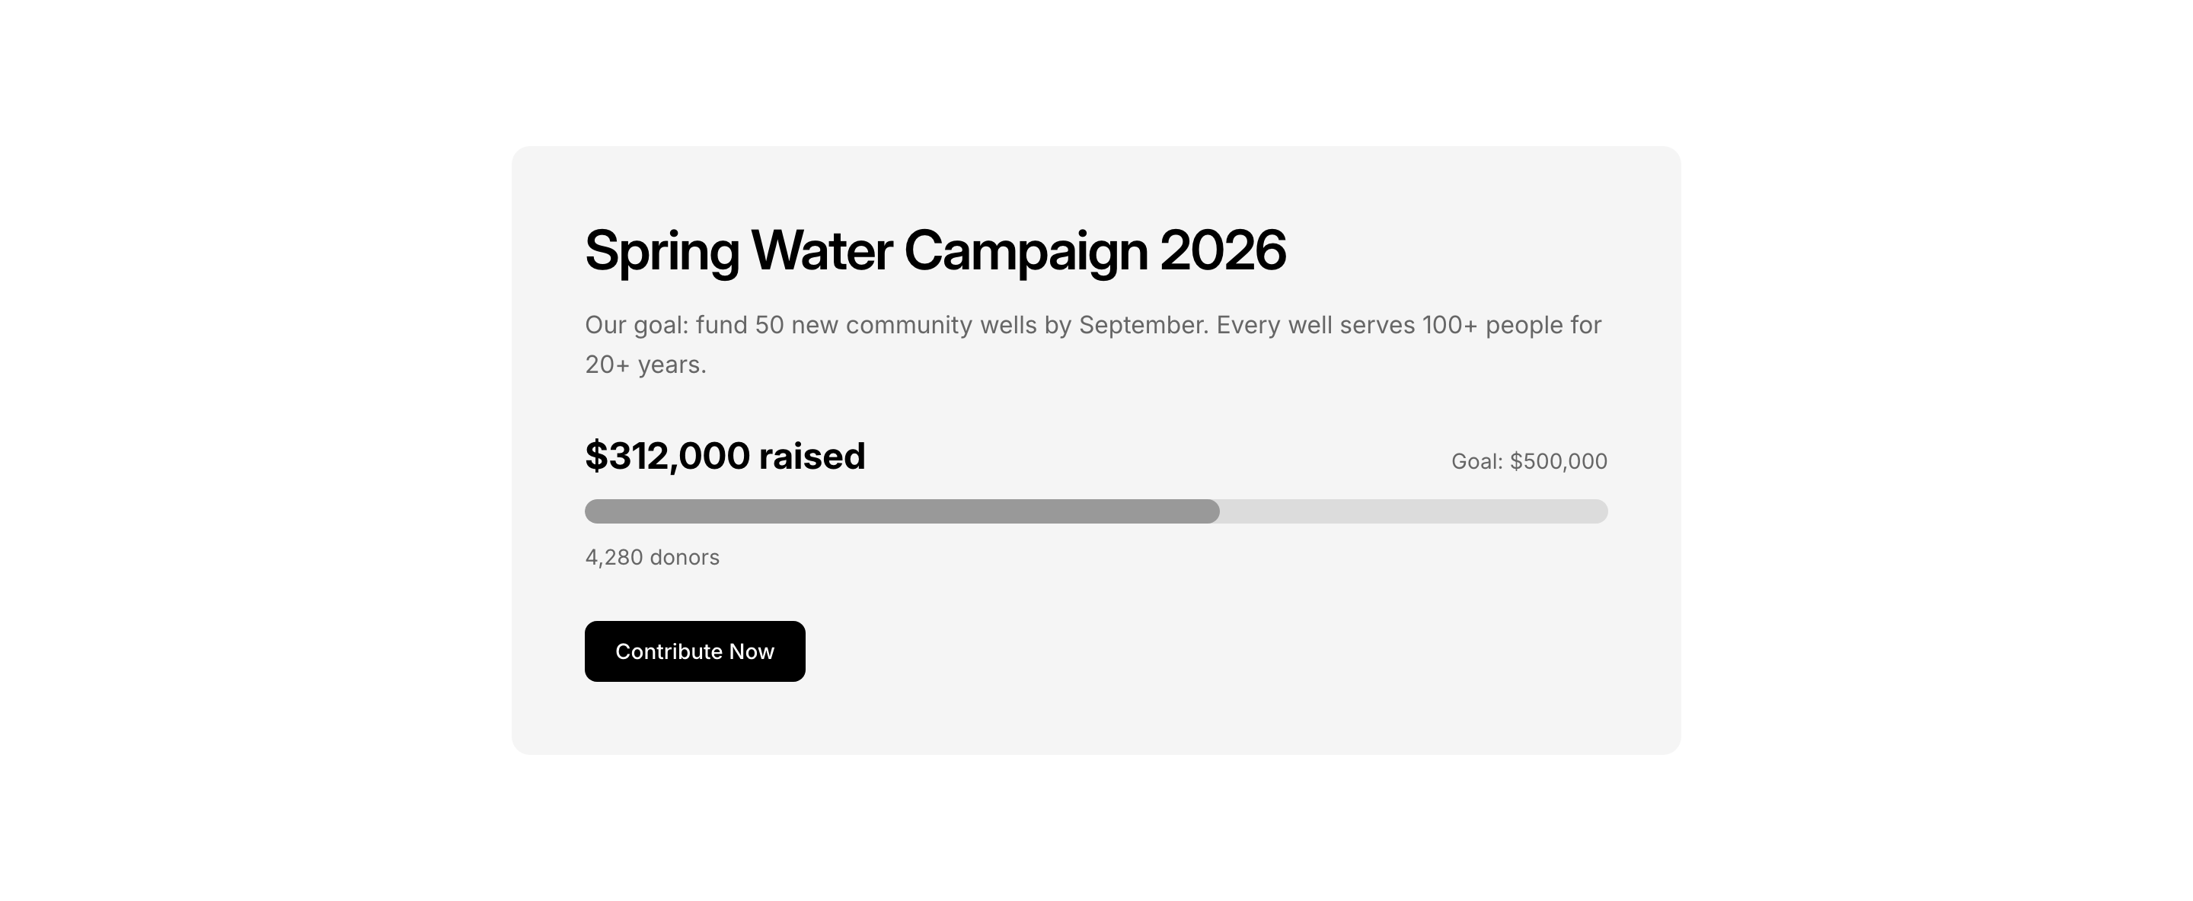Click the 4,280 donors count
This screenshot has width=2193, height=901.
click(x=652, y=557)
